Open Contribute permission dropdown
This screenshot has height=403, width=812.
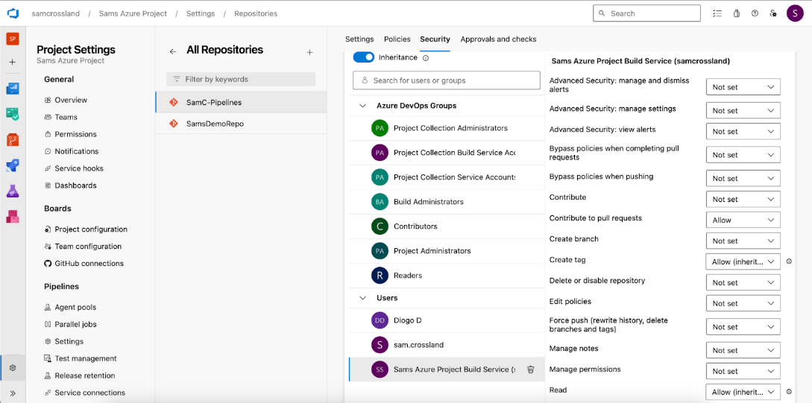743,199
